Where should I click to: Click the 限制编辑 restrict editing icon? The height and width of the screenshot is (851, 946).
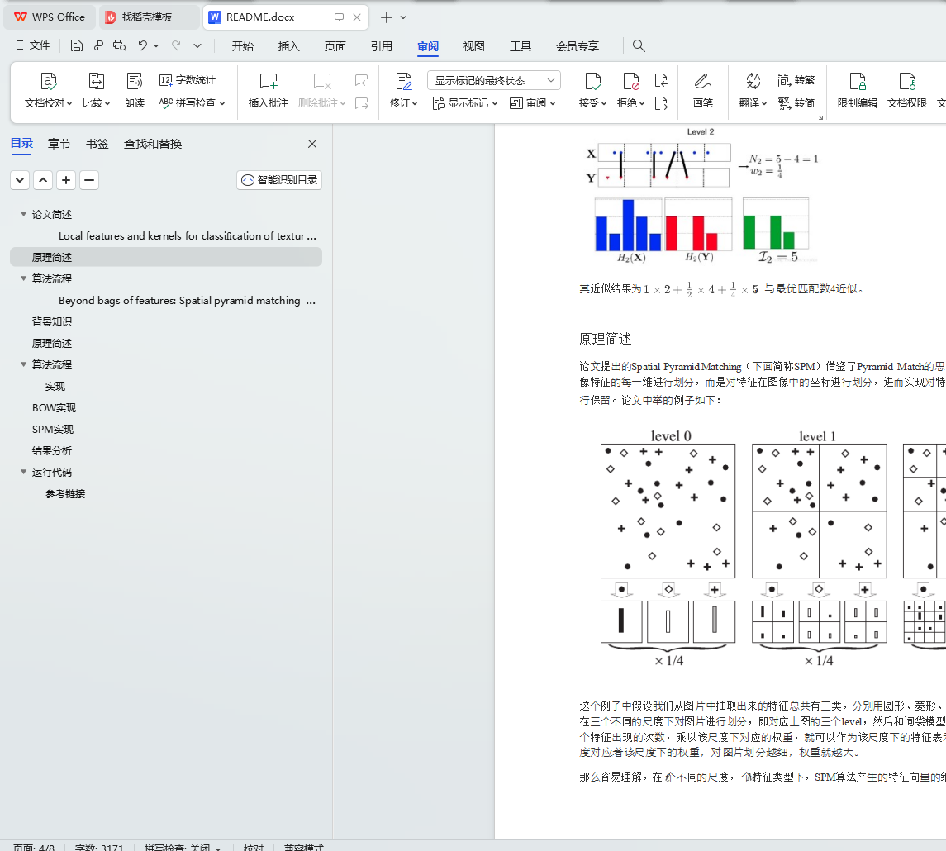click(858, 81)
